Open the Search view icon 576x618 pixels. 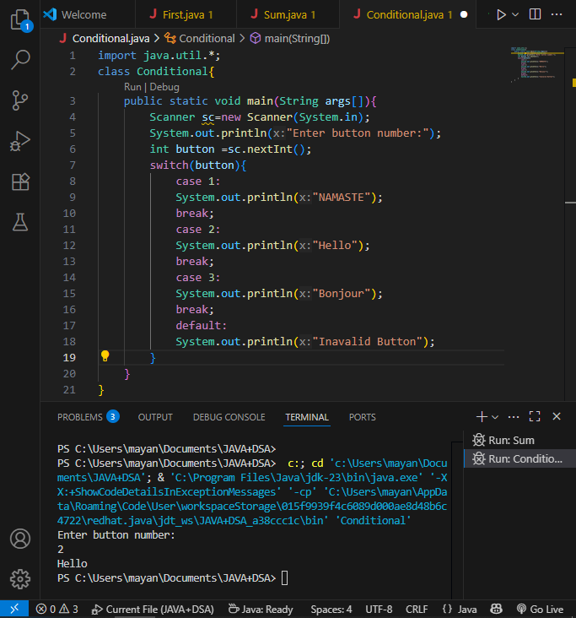[x=20, y=60]
